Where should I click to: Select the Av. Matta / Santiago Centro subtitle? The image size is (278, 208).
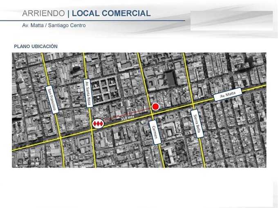pos(54,25)
